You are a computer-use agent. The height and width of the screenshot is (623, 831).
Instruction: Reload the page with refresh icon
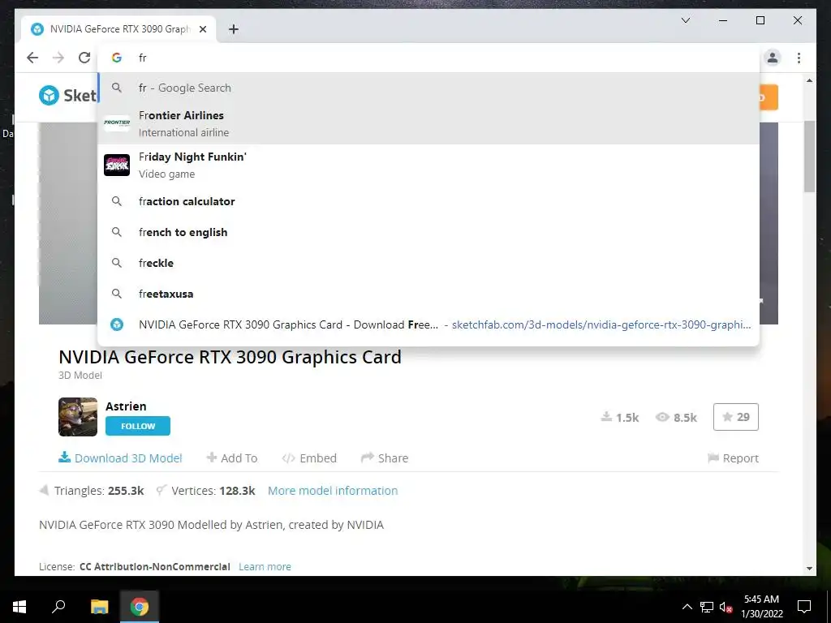coord(84,58)
